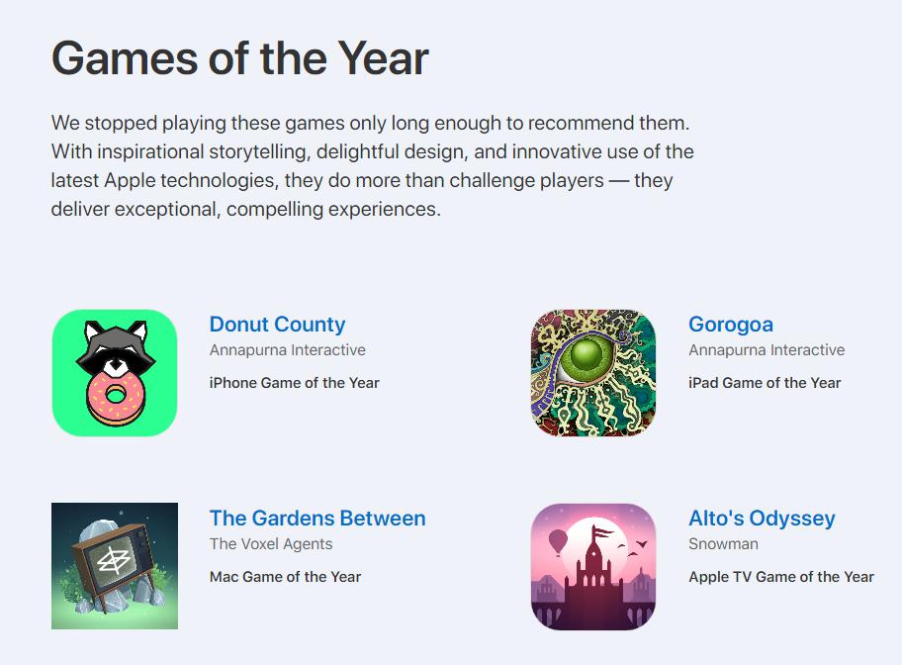Click the pink donut in Donut County artwork
Image resolution: width=902 pixels, height=665 pixels.
116,397
